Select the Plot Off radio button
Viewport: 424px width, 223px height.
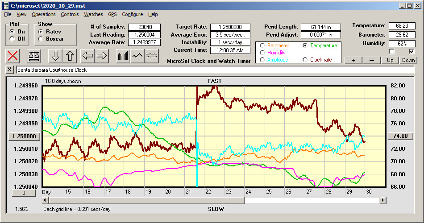[12, 39]
